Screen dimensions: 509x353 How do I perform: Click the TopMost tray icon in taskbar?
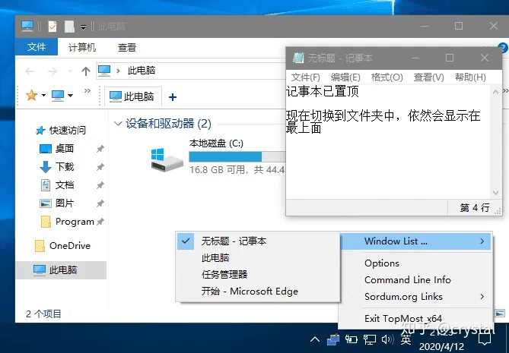333,339
